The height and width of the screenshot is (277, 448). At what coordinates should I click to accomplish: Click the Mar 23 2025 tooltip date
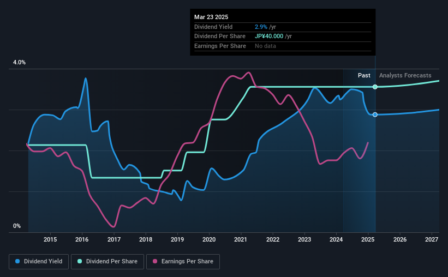click(211, 17)
